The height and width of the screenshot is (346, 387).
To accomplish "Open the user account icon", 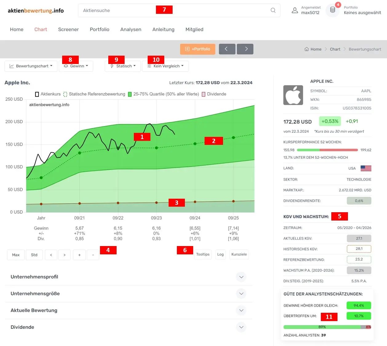I will (295, 10).
